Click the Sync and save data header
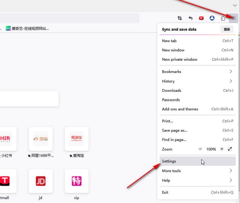 point(179,29)
